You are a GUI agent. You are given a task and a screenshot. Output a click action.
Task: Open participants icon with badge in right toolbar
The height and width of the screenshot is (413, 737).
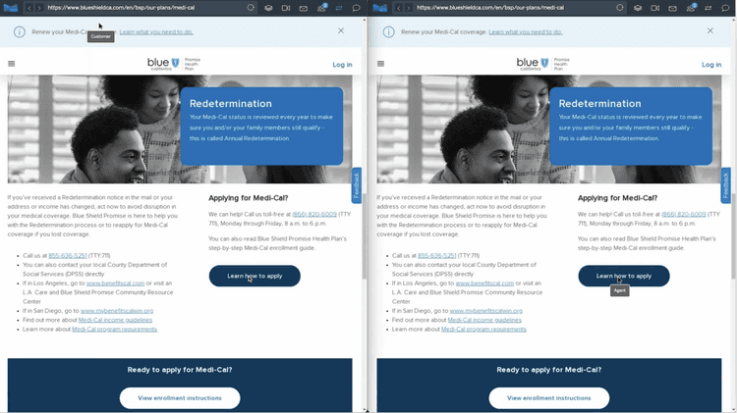[x=690, y=8]
